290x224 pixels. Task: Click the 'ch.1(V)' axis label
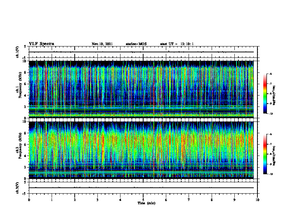pyautogui.click(x=17, y=52)
